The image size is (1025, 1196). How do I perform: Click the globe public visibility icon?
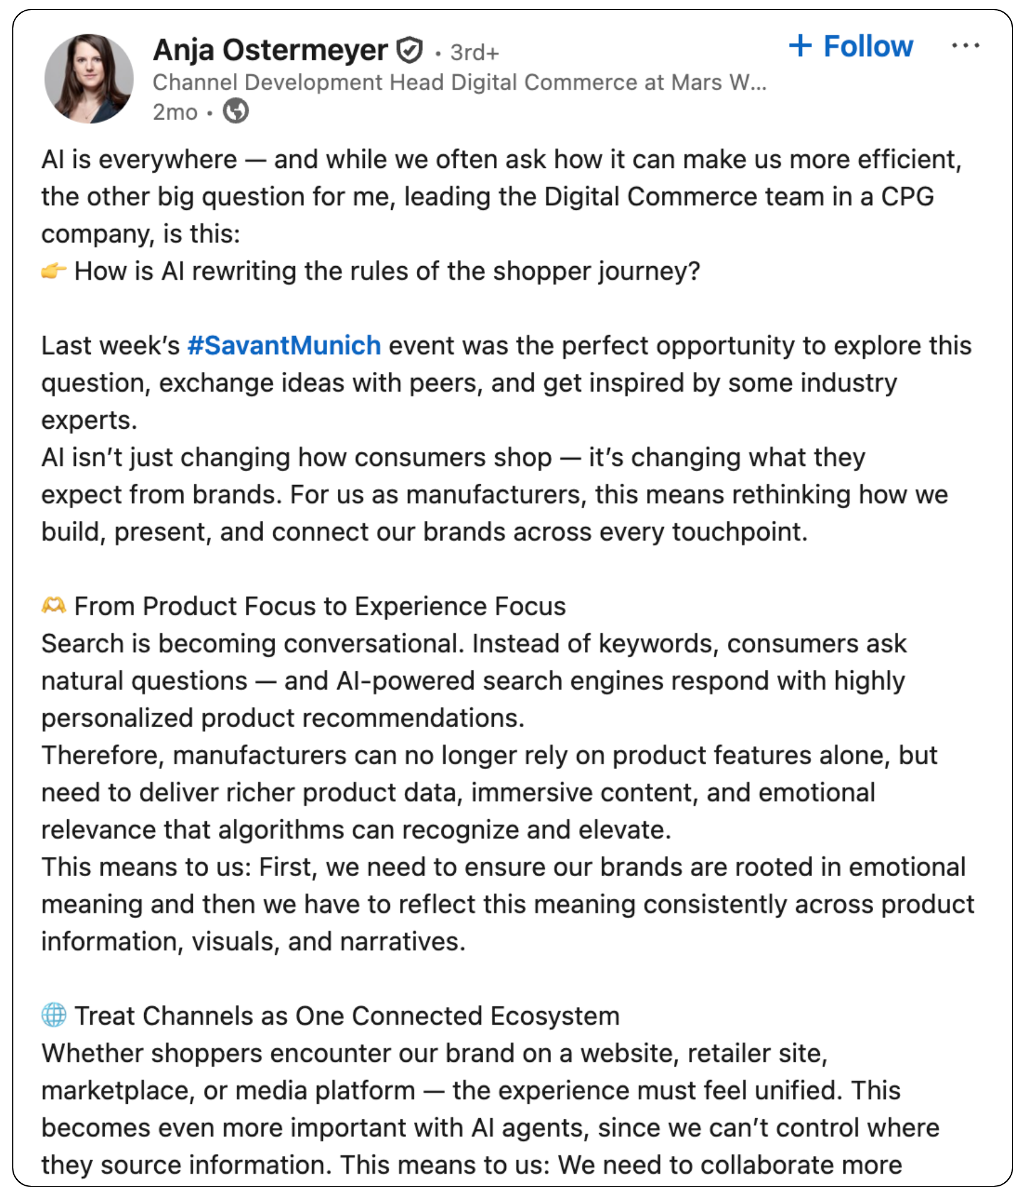(236, 111)
